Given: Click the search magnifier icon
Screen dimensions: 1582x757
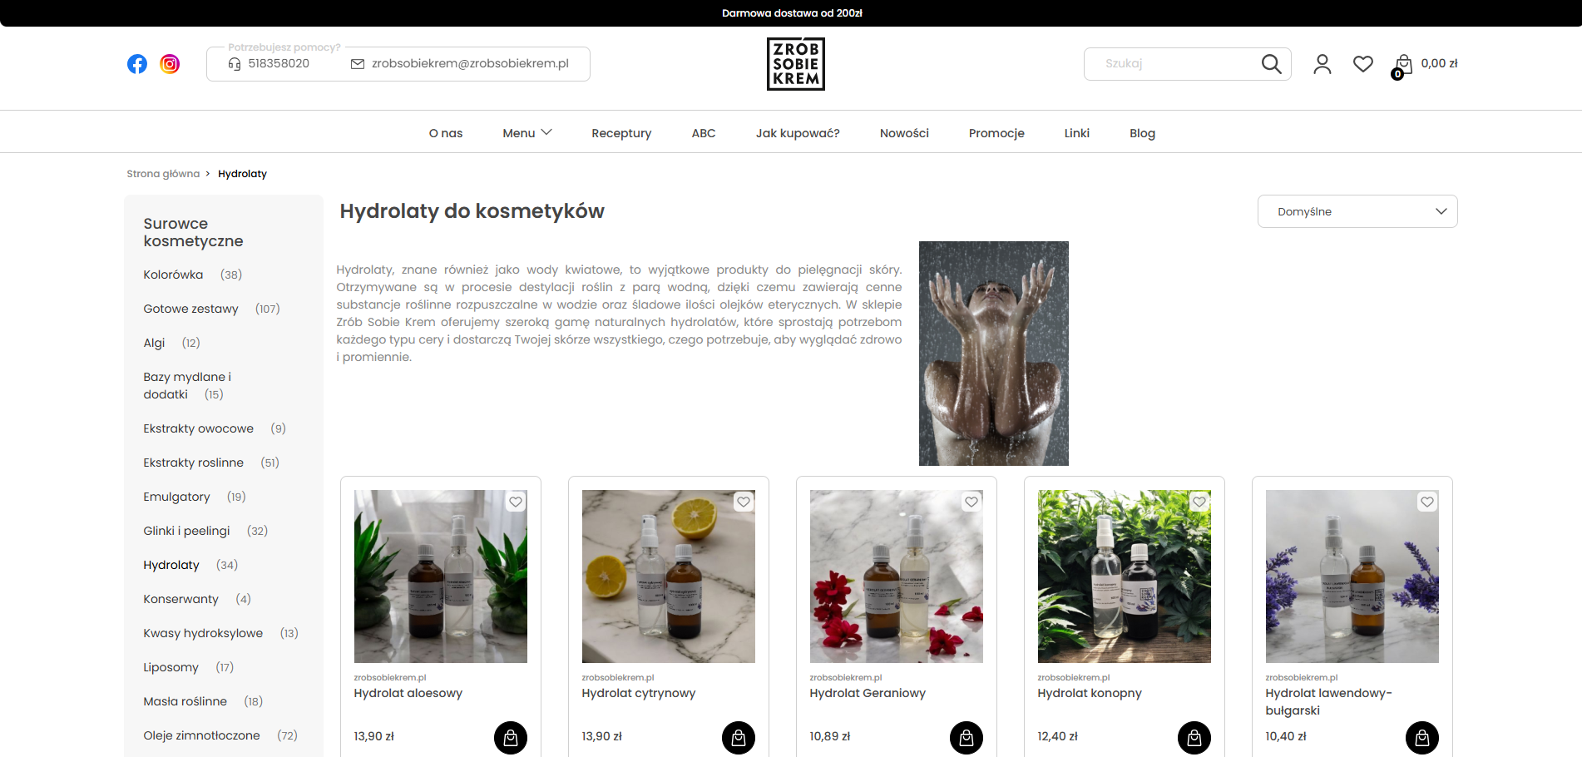Looking at the screenshot, I should click(1271, 64).
